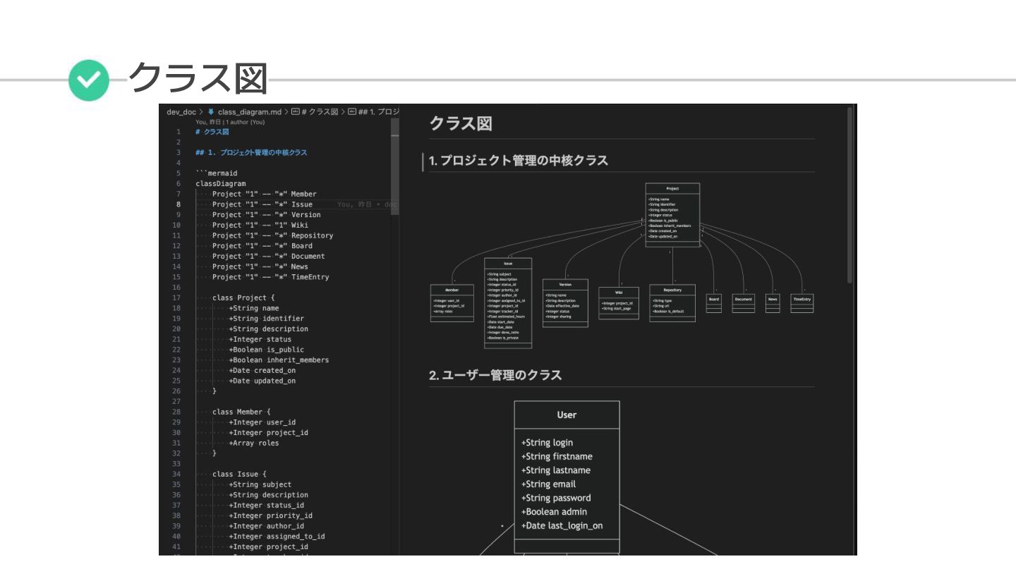The height and width of the screenshot is (571, 1016).
Task: Click the Version class box in diagram
Action: coord(565,304)
